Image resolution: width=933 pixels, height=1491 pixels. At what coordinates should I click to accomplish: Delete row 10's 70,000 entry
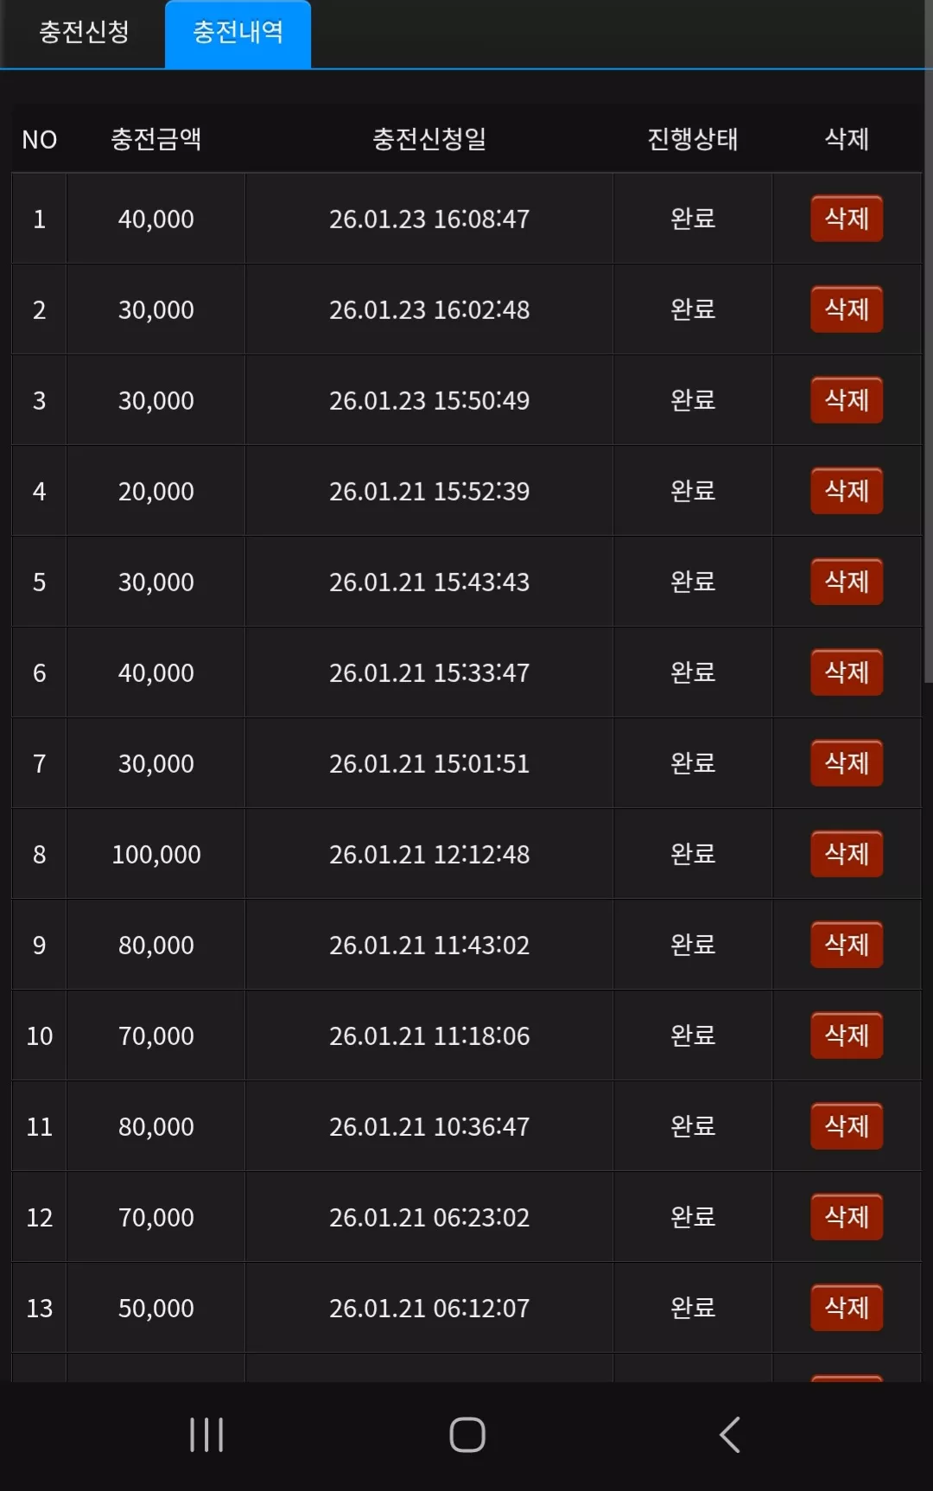tap(847, 1035)
